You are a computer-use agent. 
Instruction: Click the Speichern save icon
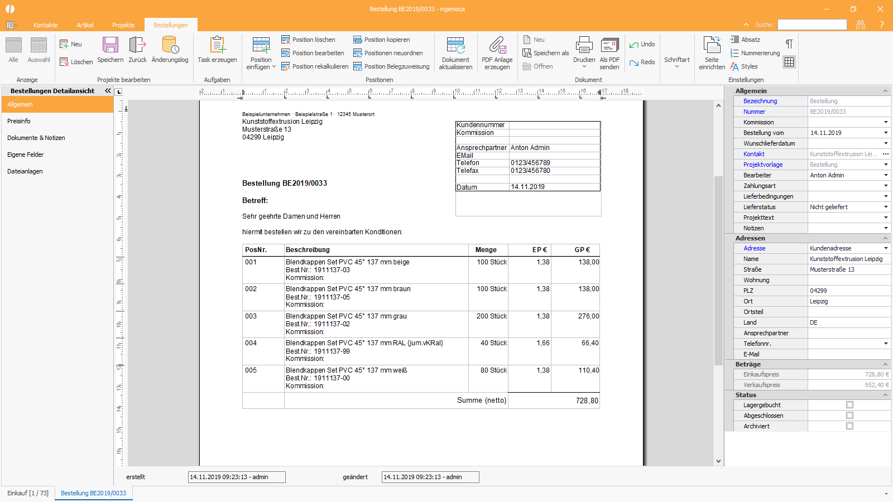click(110, 45)
